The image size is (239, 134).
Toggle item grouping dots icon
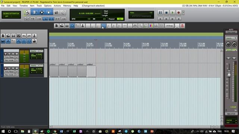coord(8,41)
